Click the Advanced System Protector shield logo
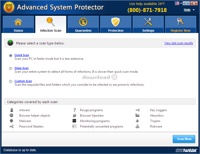The height and width of the screenshot is (154, 200). (x=9, y=7)
